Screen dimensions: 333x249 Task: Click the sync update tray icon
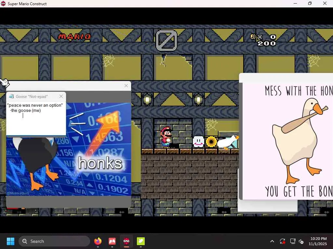(283, 241)
